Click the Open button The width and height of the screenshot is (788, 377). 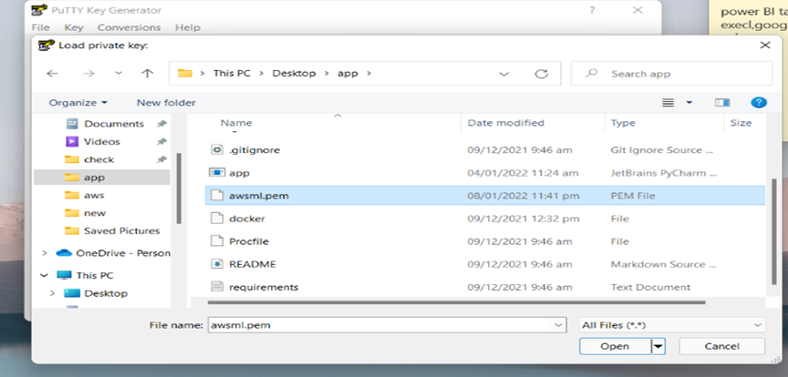click(615, 346)
